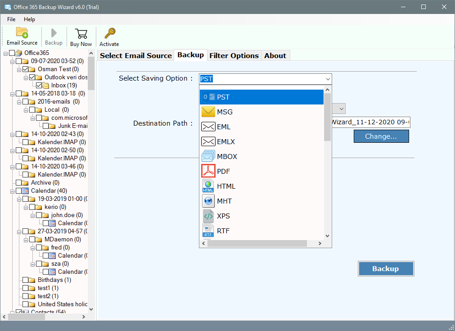Switch to the About tab
Image resolution: width=455 pixels, height=331 pixels.
(275, 55)
